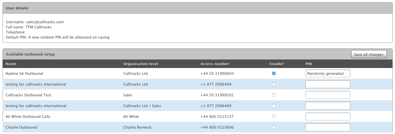Tick Enable checkbox for Ali White Outbound Calls
This screenshot has height=134, width=395.
click(x=274, y=116)
